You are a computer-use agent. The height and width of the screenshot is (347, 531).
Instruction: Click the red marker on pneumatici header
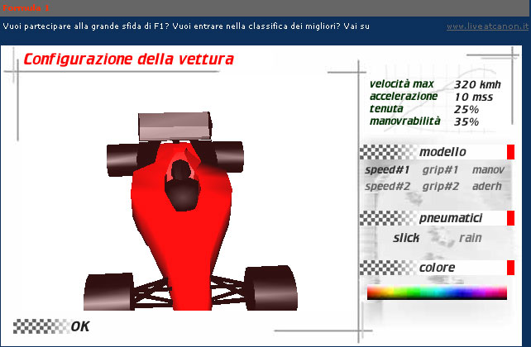[x=510, y=218]
